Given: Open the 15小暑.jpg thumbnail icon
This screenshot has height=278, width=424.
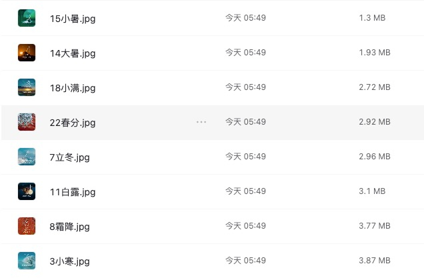Looking at the screenshot, I should coord(27,18).
